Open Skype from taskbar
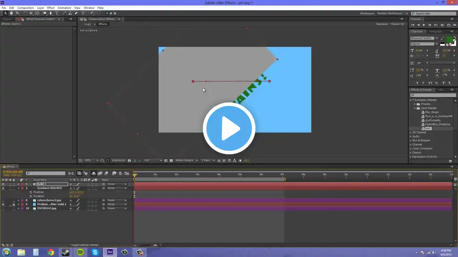This screenshot has width=458, height=257. (x=95, y=252)
